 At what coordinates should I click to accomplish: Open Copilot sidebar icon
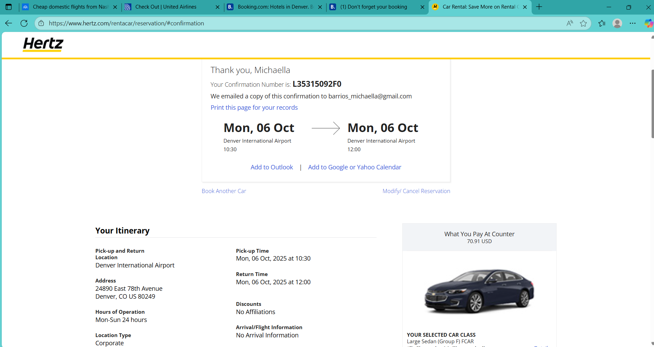click(648, 23)
